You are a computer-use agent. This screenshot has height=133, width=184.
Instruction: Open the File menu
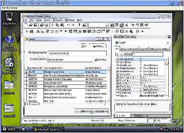pyautogui.click(x=25, y=20)
